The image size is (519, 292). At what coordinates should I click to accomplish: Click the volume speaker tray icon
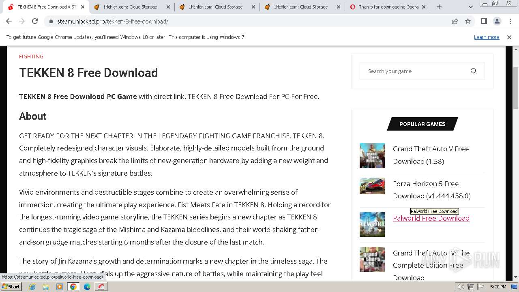coord(461,287)
